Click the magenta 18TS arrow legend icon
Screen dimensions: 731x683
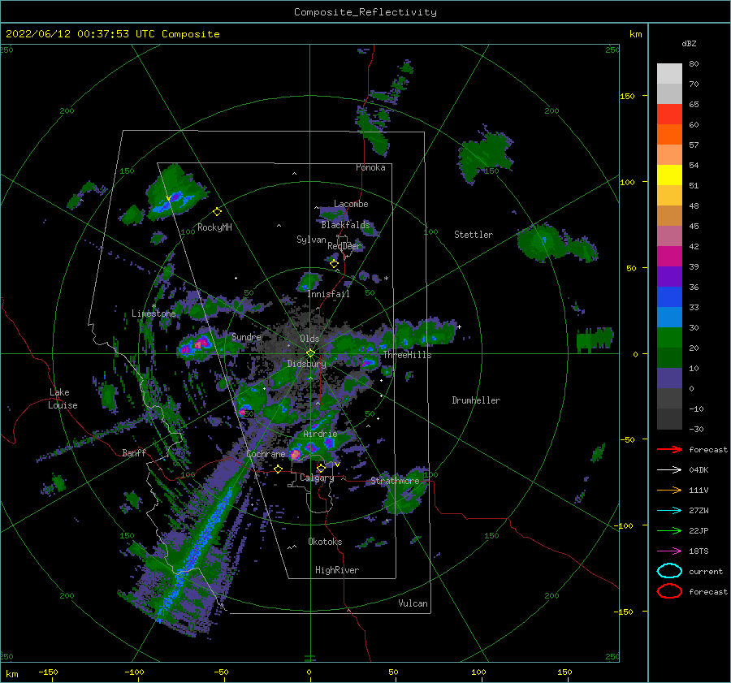pyautogui.click(x=669, y=551)
